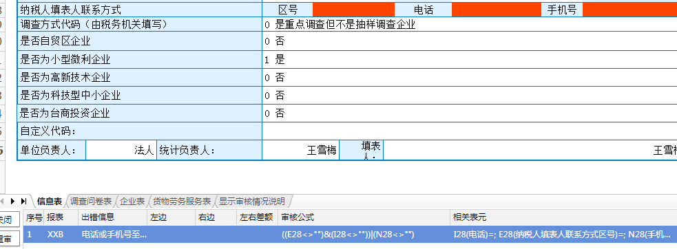The image size is (677, 249).
Task: Activate the 信息表 tab
Action: [x=50, y=202]
